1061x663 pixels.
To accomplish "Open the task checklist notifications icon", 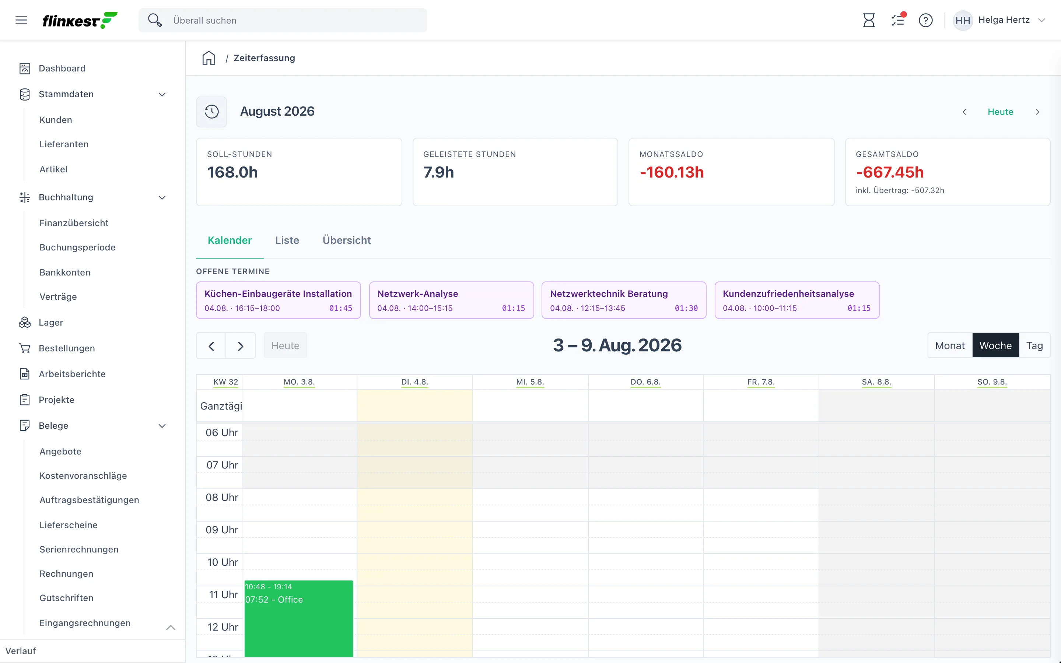I will pyautogui.click(x=897, y=20).
